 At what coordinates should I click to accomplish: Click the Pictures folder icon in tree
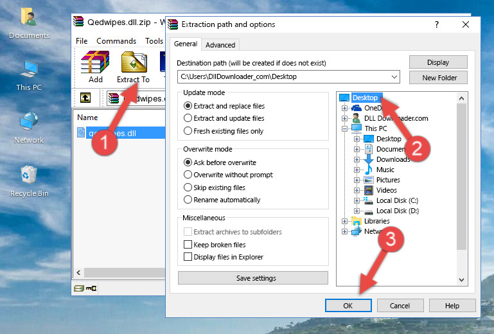[x=369, y=180]
